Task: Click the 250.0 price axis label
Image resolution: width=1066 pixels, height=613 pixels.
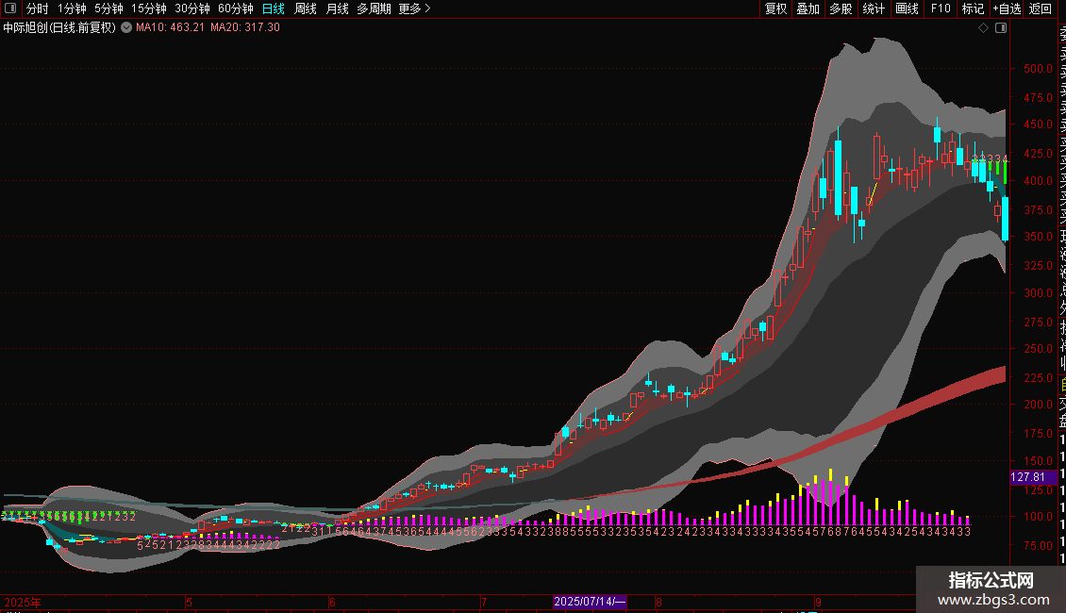Action: coord(1038,349)
